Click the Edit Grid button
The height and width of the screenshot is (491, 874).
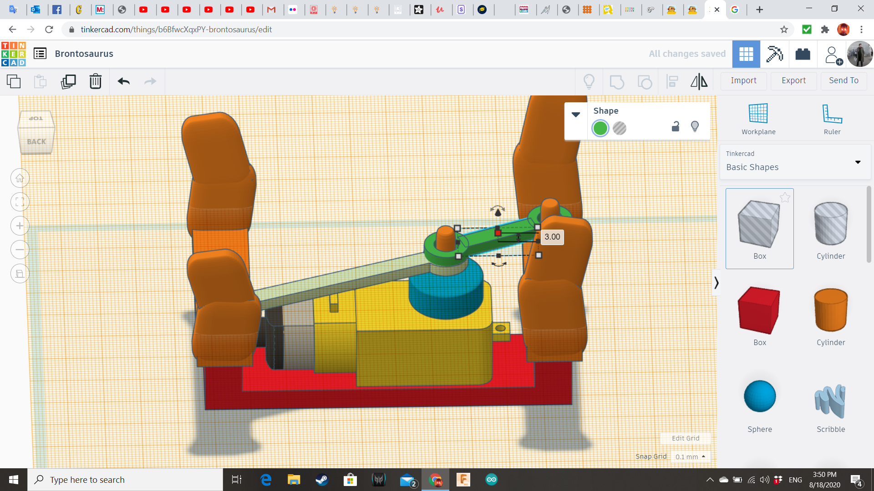685,438
